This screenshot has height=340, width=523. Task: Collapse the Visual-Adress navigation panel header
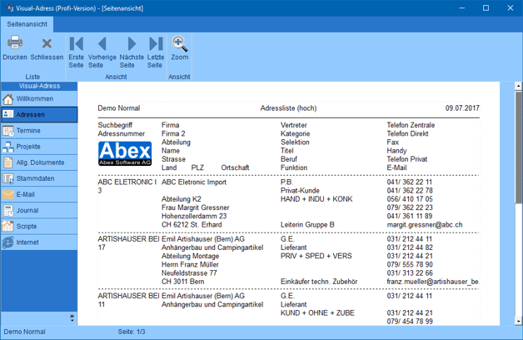tap(38, 86)
